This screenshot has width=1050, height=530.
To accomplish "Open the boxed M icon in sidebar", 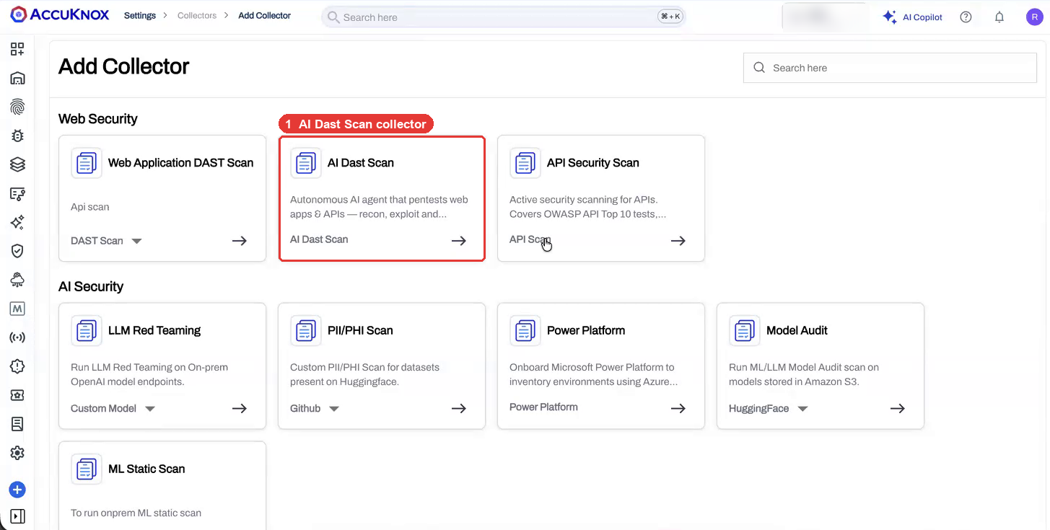I will 17,309.
